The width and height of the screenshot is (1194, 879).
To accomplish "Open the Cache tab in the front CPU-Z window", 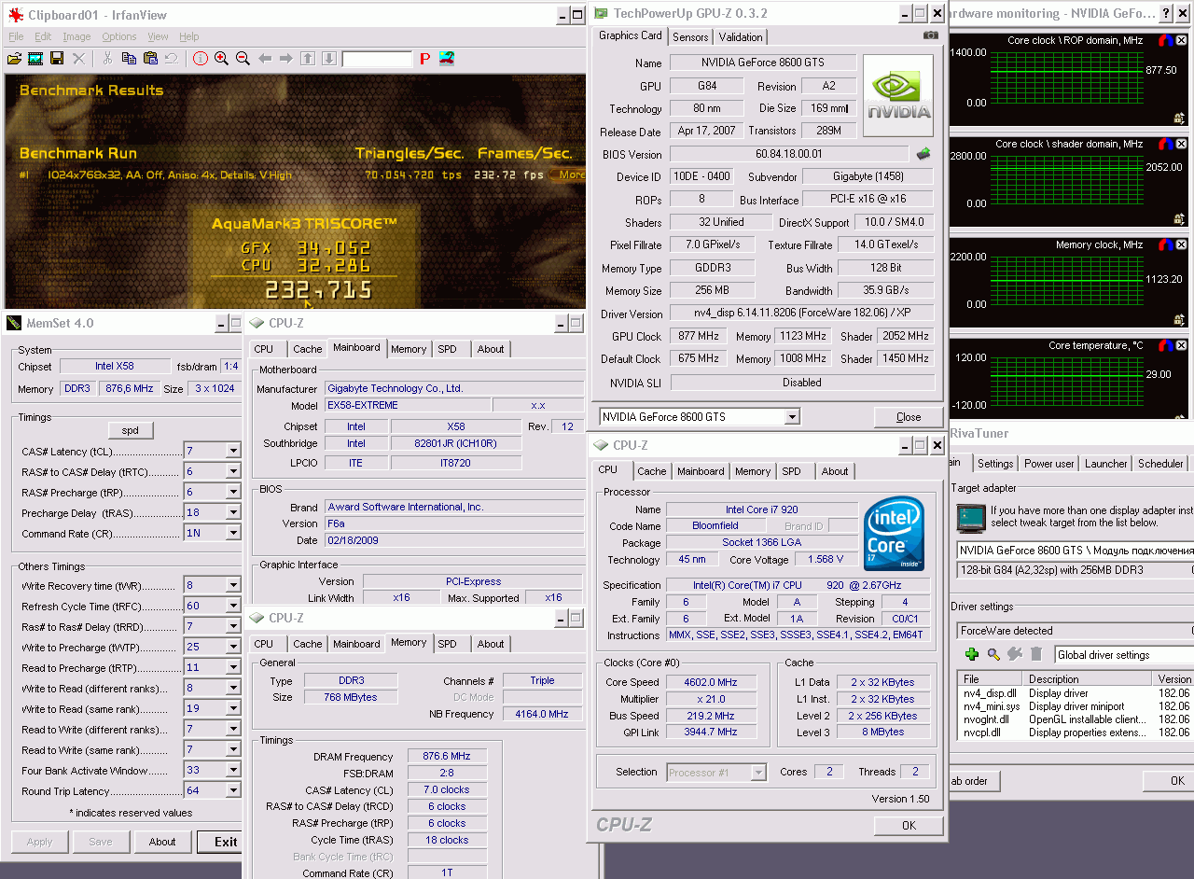I will click(x=652, y=471).
